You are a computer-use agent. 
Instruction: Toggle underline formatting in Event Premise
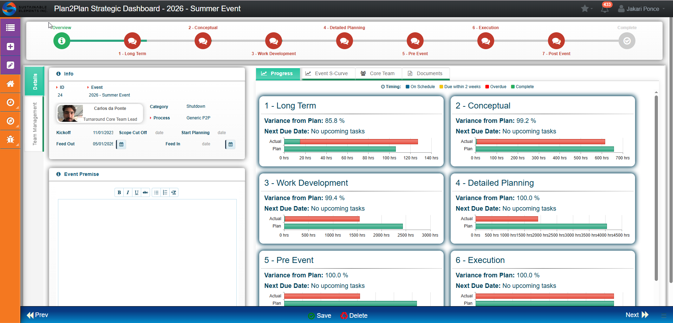coord(137,192)
